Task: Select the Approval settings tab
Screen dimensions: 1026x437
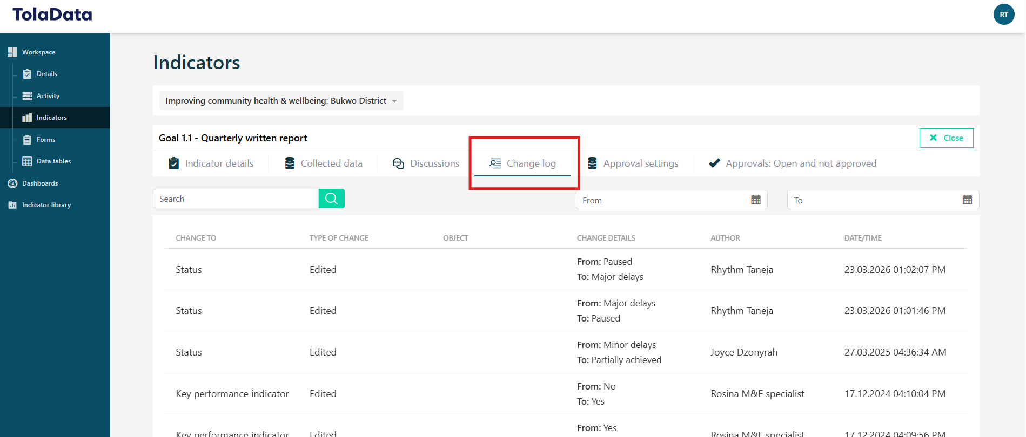Action: (x=633, y=163)
